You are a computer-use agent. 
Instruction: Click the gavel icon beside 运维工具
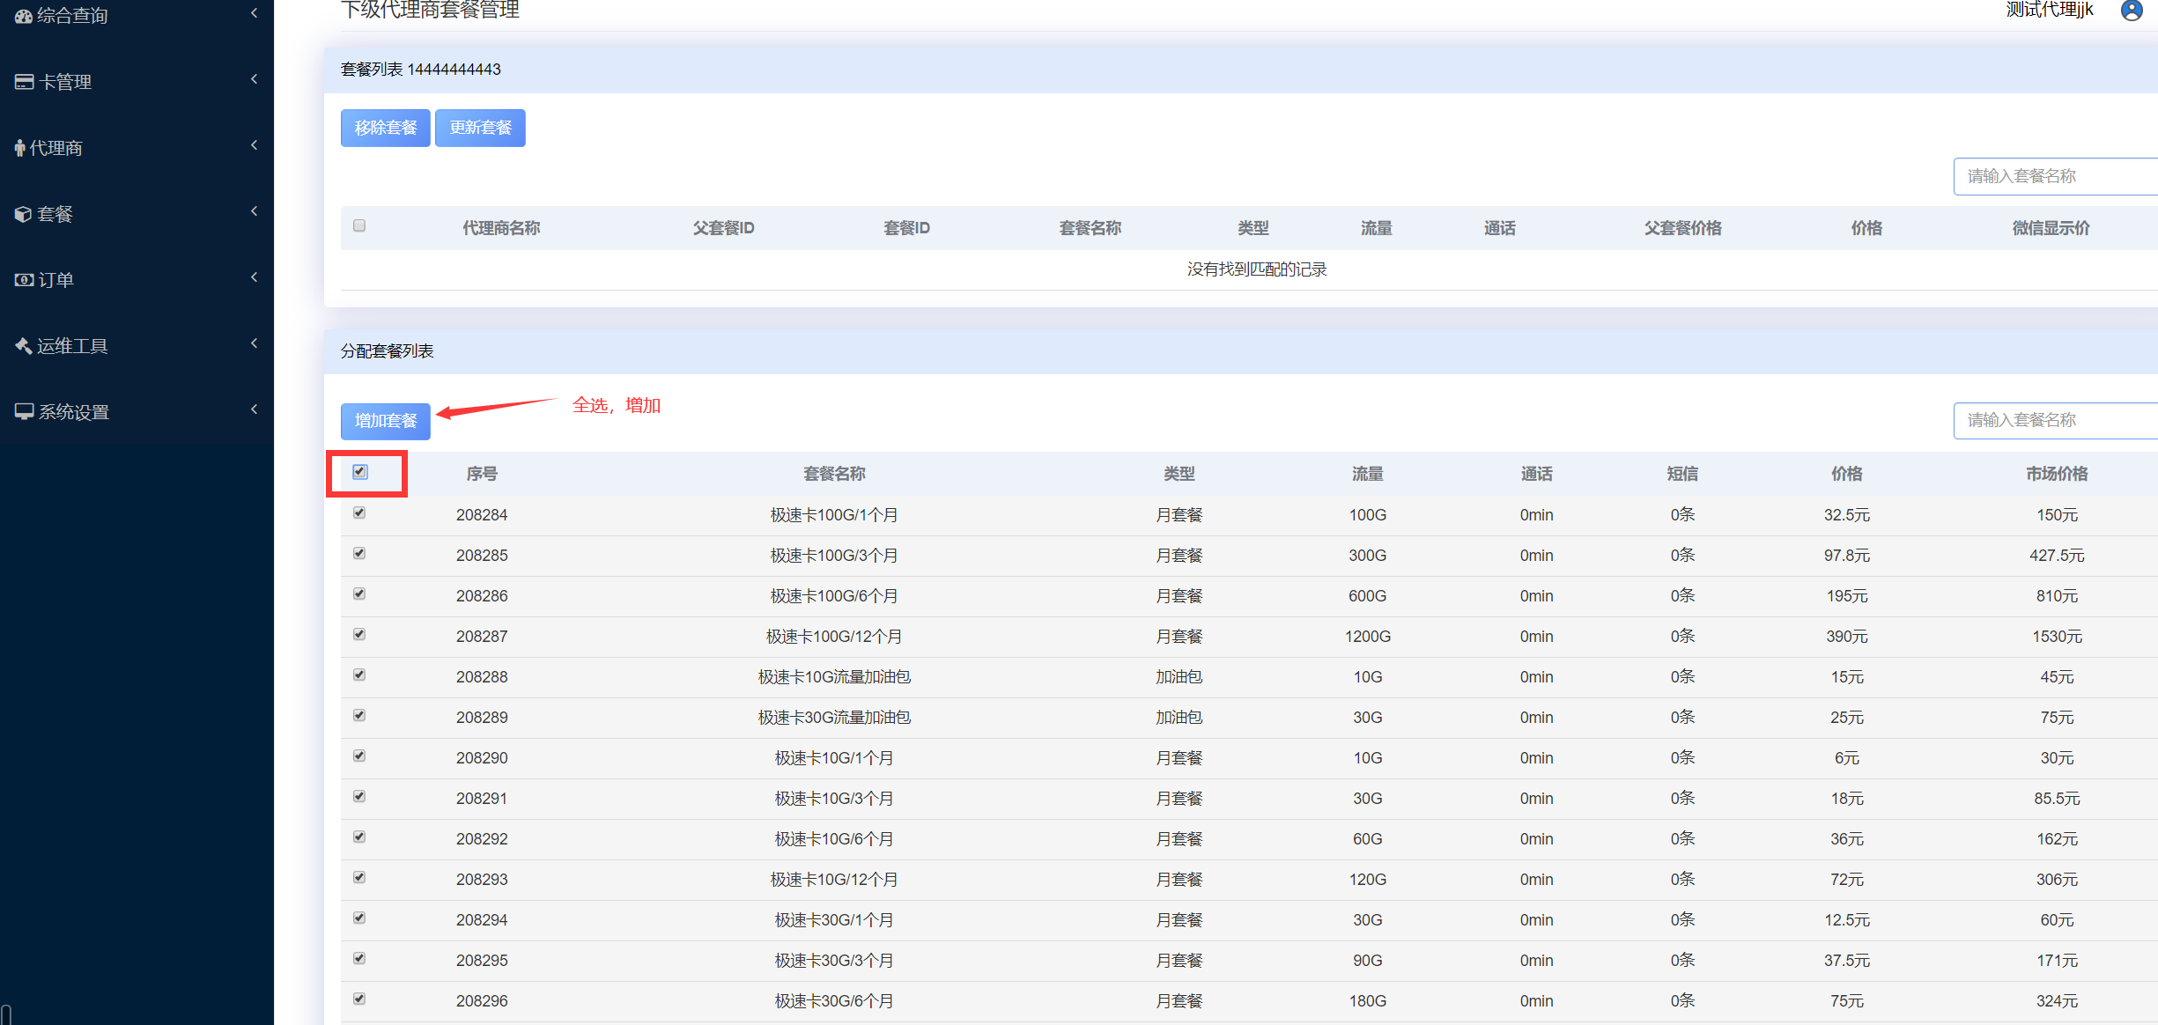23,346
